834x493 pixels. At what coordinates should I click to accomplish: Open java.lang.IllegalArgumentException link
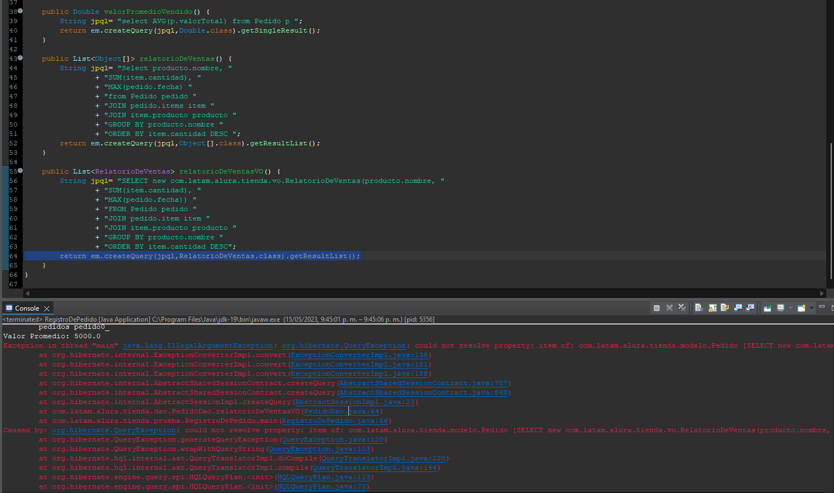(x=198, y=345)
